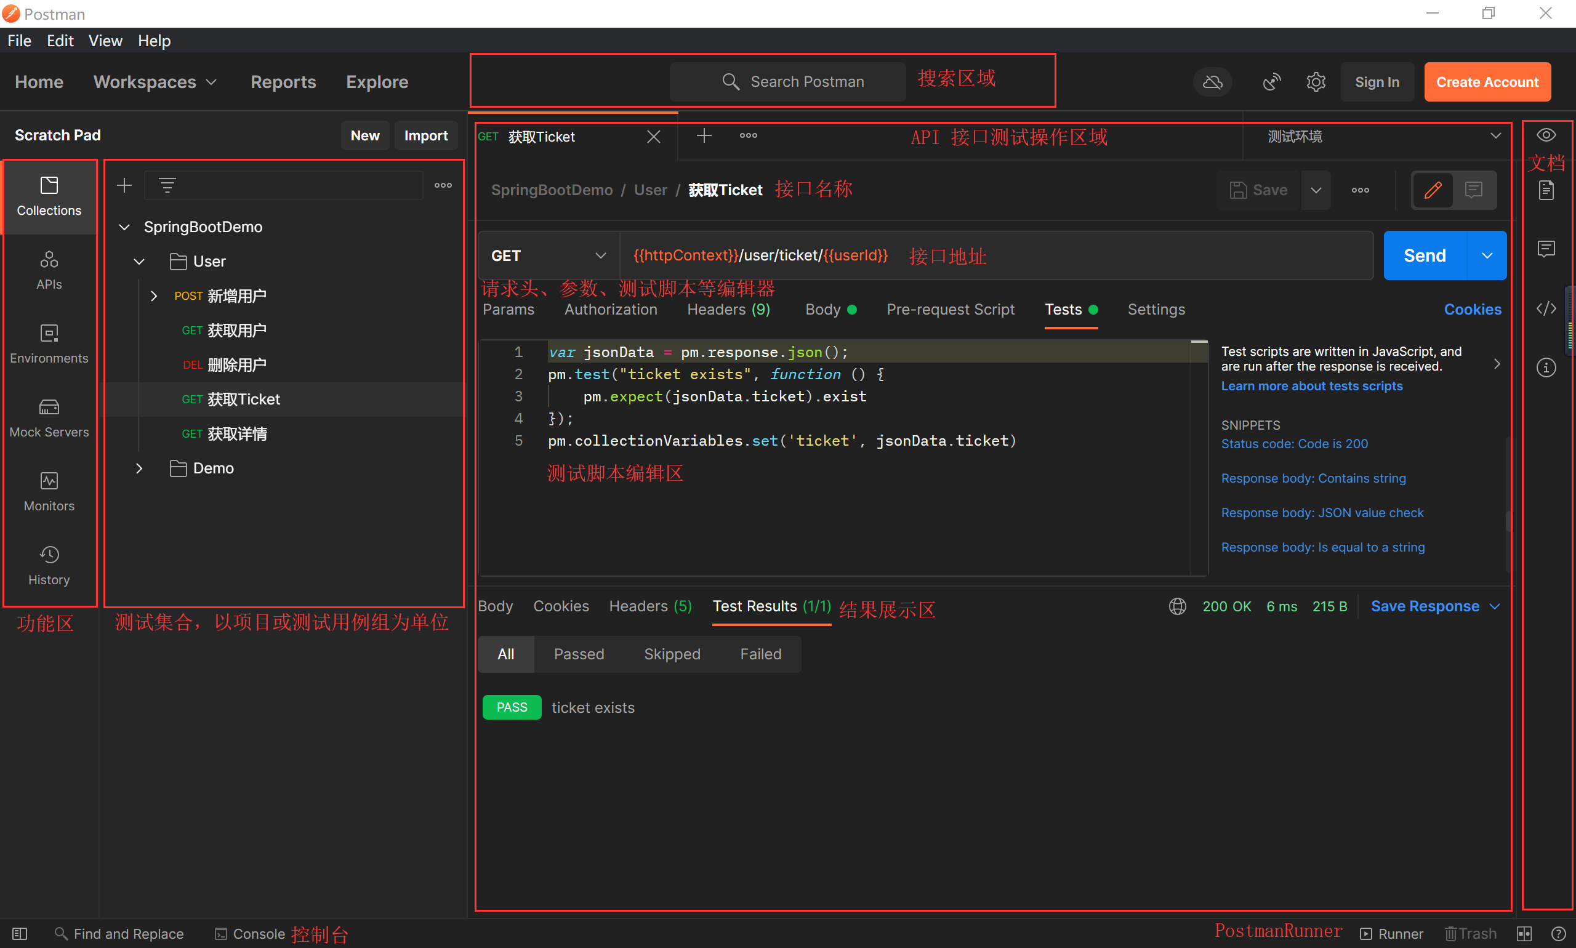Open the Environments sidebar panel
Screen dimensions: 1576x948
(x=49, y=344)
